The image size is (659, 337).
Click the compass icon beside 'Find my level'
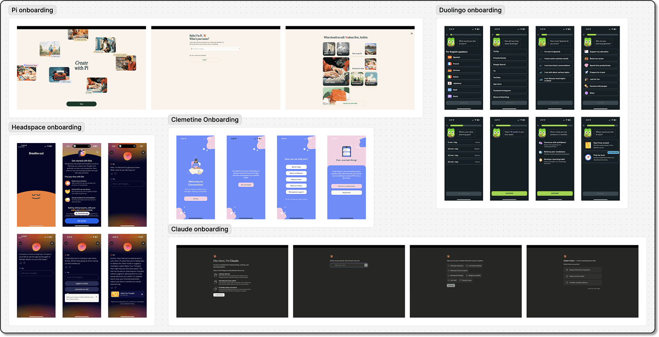coord(588,157)
